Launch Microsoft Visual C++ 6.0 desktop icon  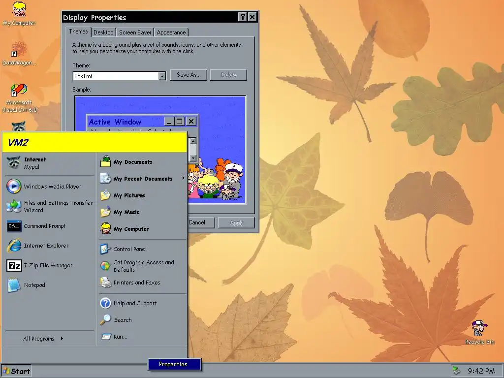point(19,90)
